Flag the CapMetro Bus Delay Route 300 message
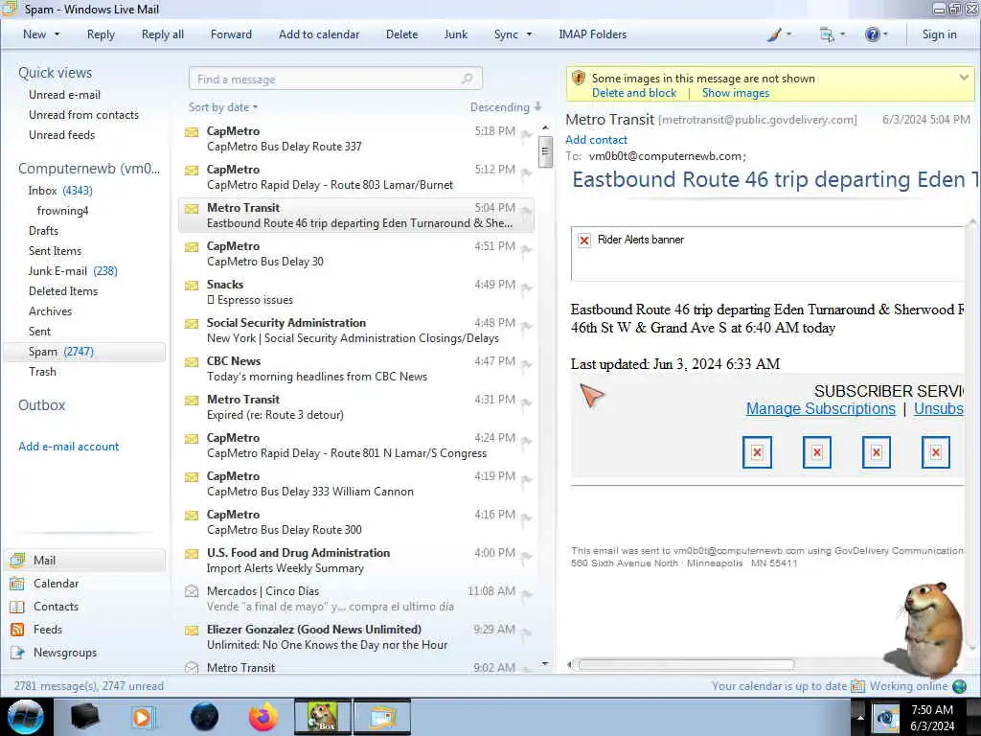981x736 pixels. [x=527, y=517]
